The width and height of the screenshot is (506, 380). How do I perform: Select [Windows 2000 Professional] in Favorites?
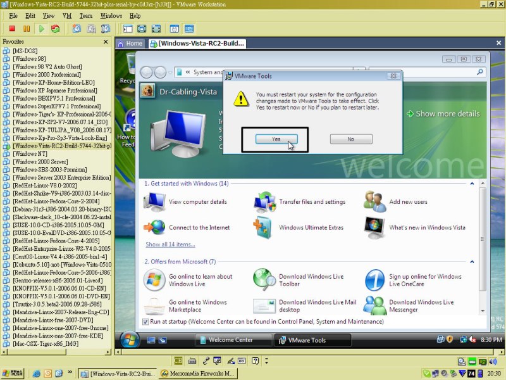[x=47, y=75]
